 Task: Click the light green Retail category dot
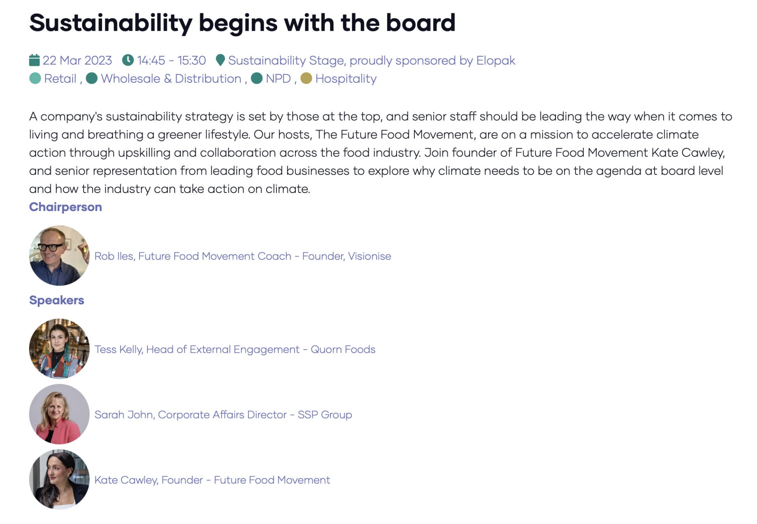coord(35,78)
